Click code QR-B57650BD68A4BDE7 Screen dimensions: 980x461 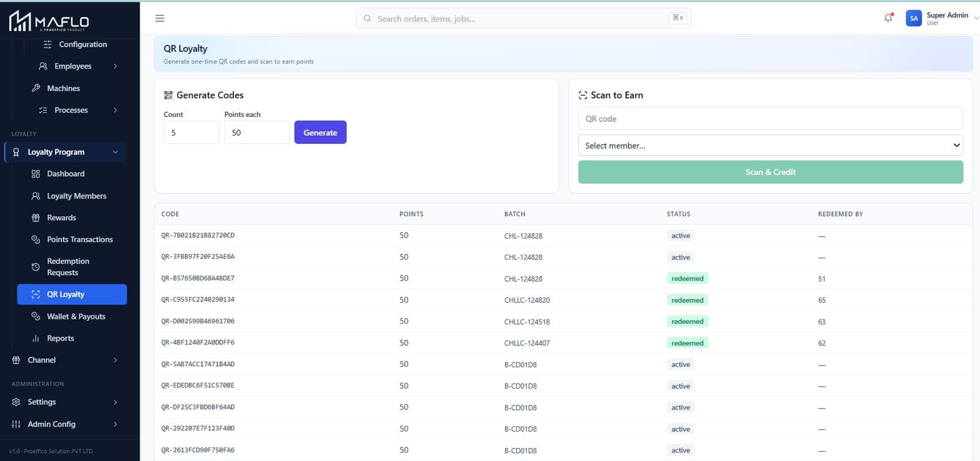click(x=198, y=279)
